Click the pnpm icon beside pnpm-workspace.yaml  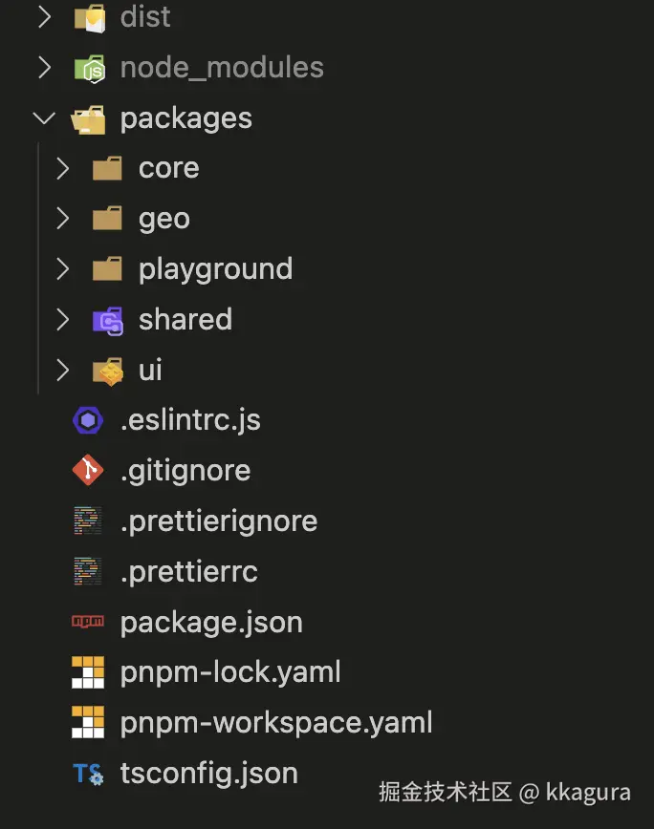tap(88, 722)
